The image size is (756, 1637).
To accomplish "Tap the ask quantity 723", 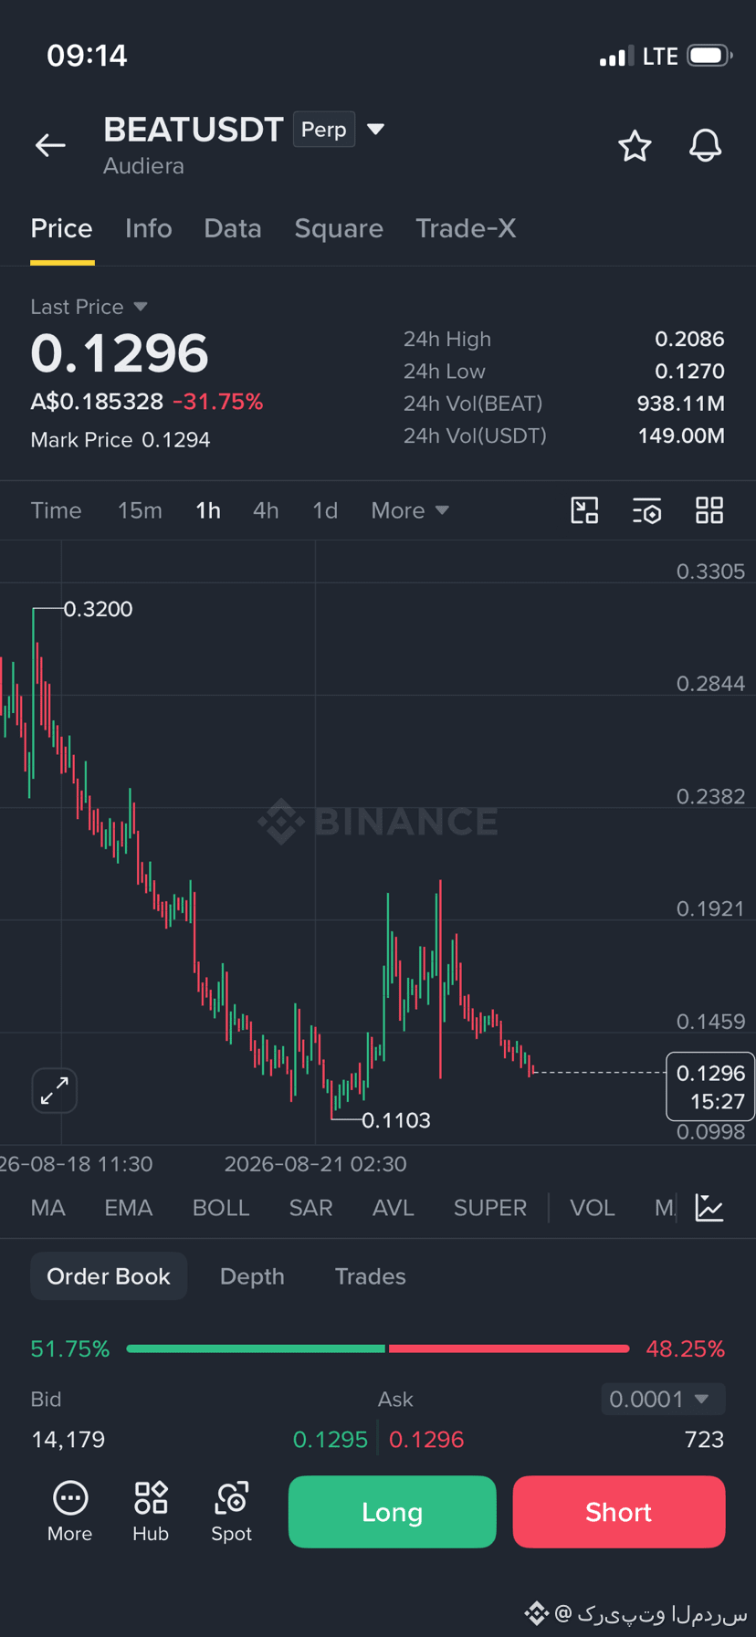I will tap(704, 1440).
